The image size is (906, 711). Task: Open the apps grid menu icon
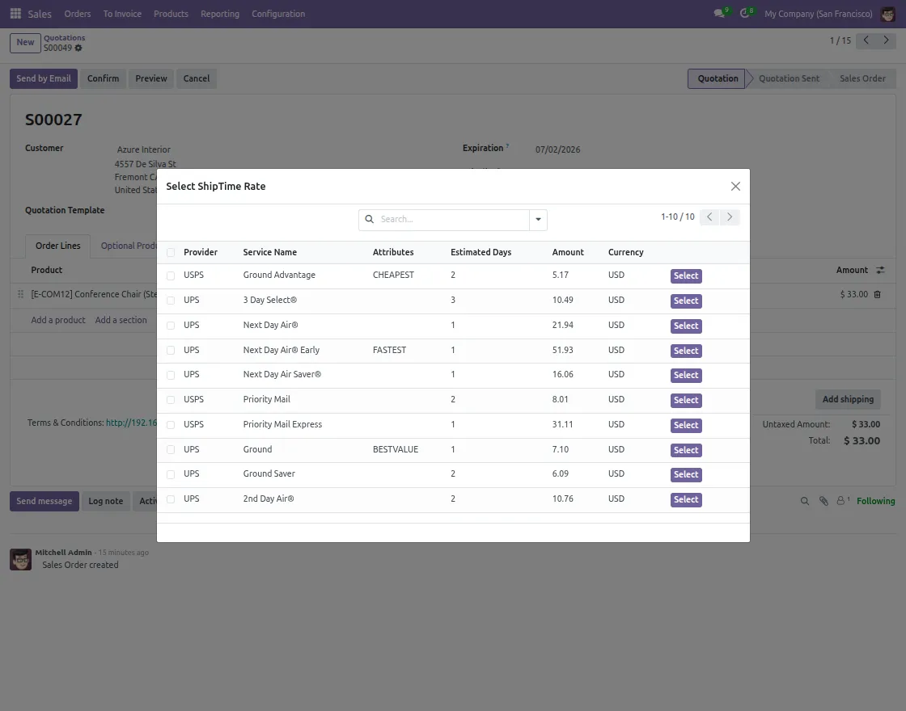click(15, 13)
